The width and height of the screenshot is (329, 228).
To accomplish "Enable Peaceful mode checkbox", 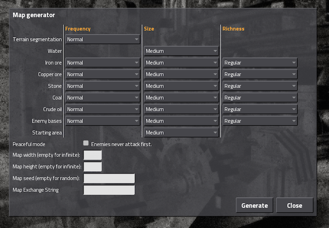I will [86, 143].
